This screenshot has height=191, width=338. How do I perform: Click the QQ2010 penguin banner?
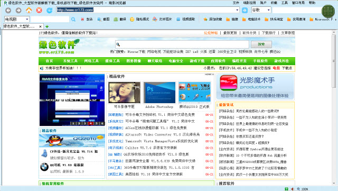pos(72,140)
